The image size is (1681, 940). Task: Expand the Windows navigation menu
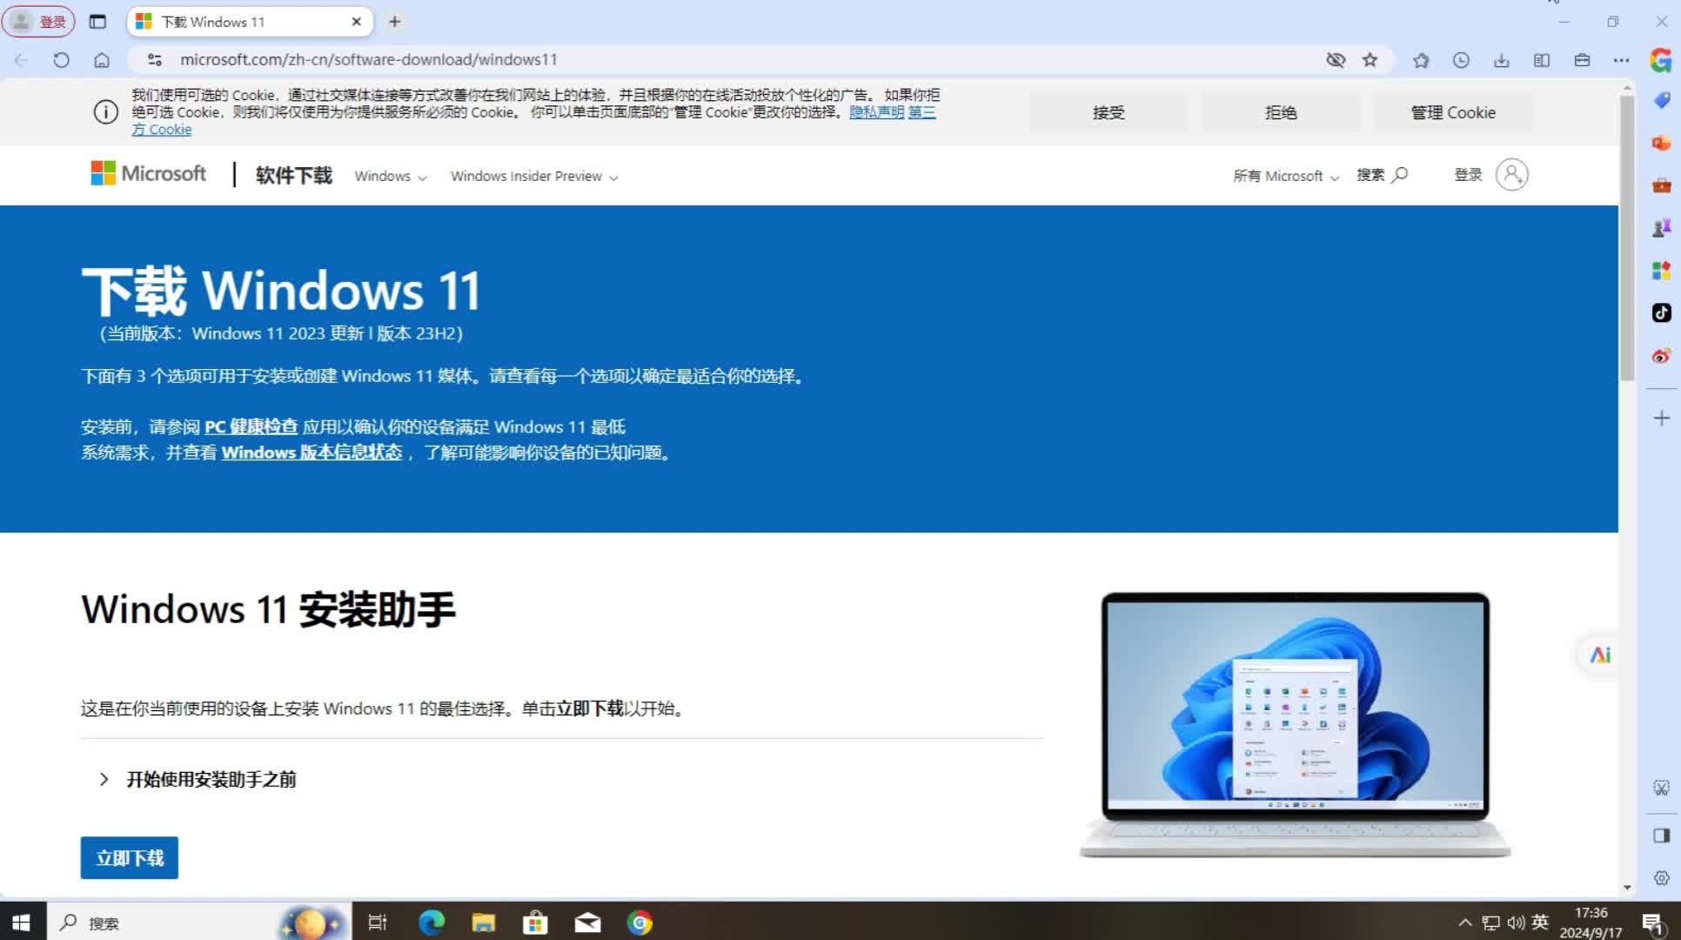(391, 176)
